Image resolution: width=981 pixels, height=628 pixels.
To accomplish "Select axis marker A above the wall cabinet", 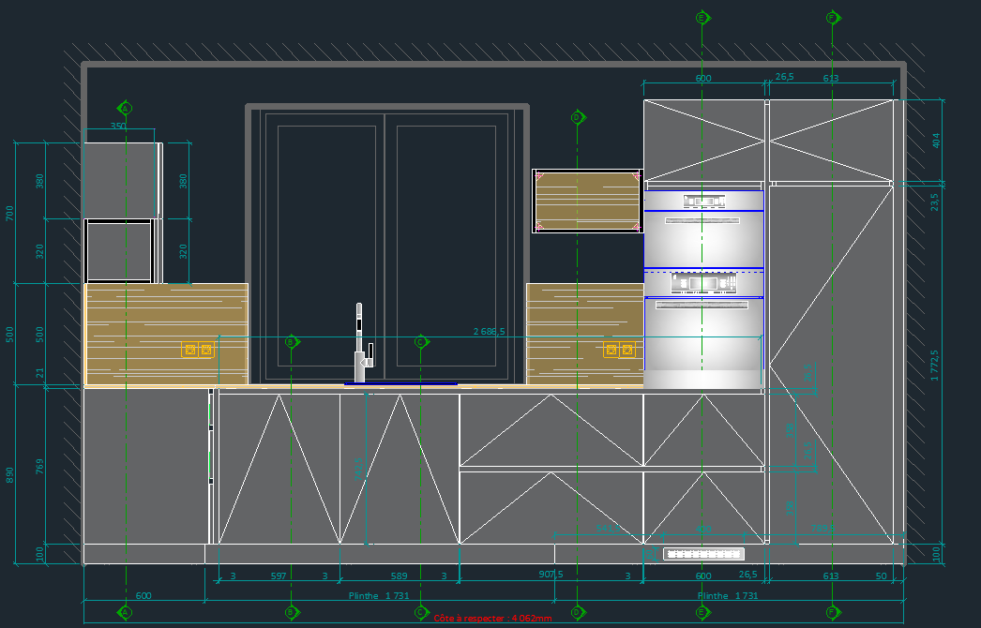I will point(125,108).
